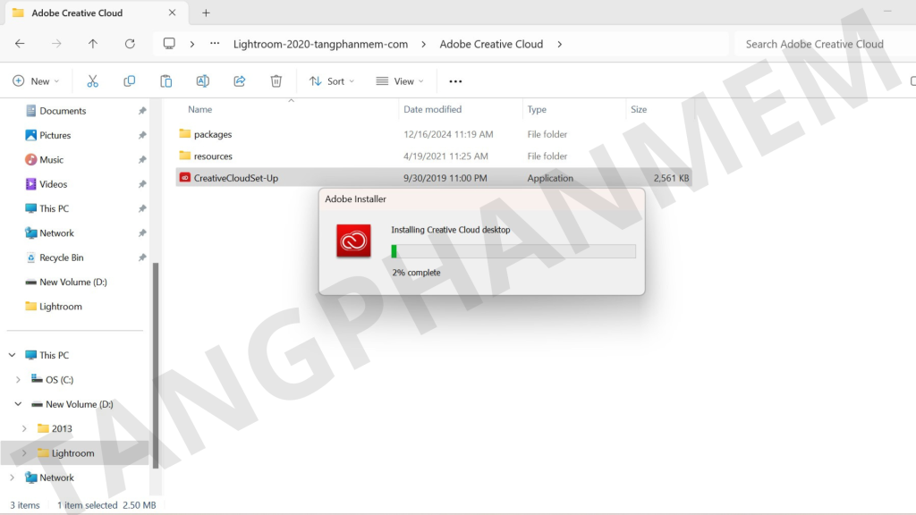Unpin Music using its pin icon
The height and width of the screenshot is (515, 916).
[142, 160]
